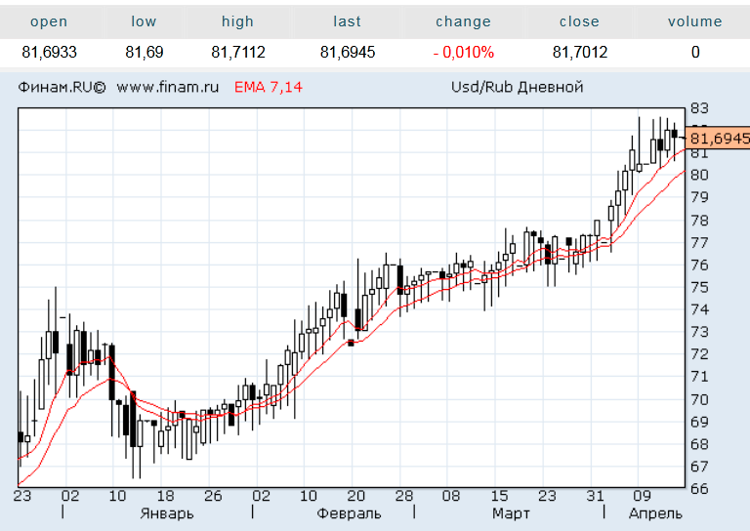
Task: Select the Апрель month label on axis
Action: (x=655, y=513)
